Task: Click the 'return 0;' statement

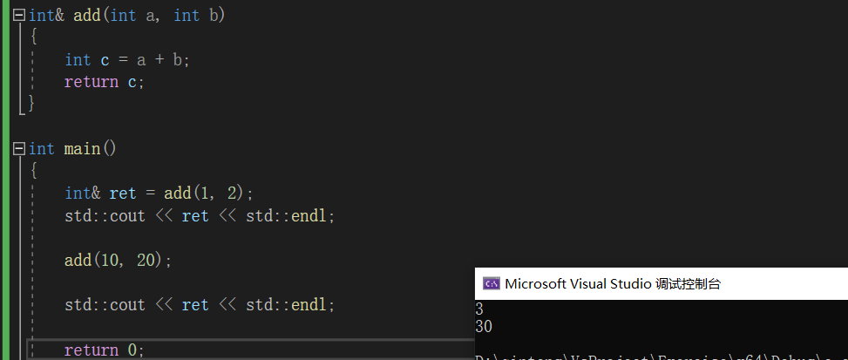Action: click(103, 350)
